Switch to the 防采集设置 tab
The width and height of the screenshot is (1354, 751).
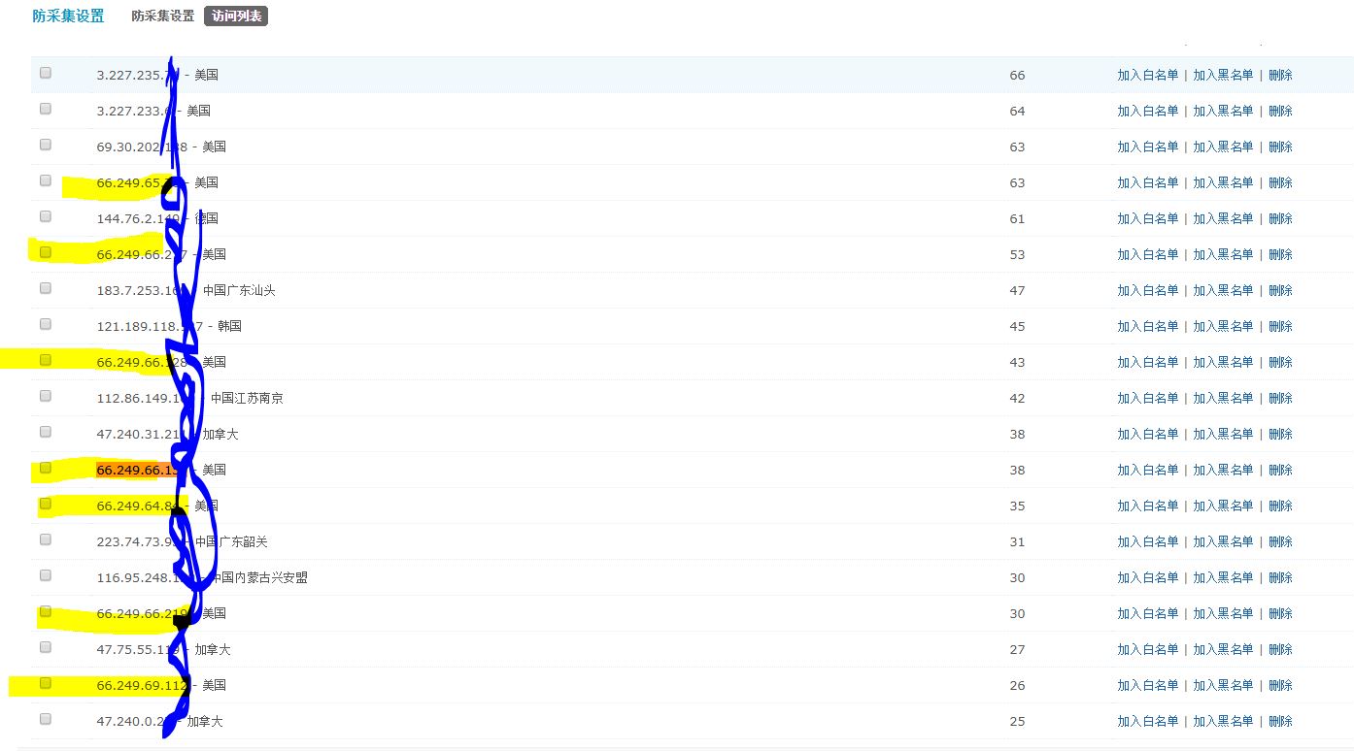pos(162,16)
